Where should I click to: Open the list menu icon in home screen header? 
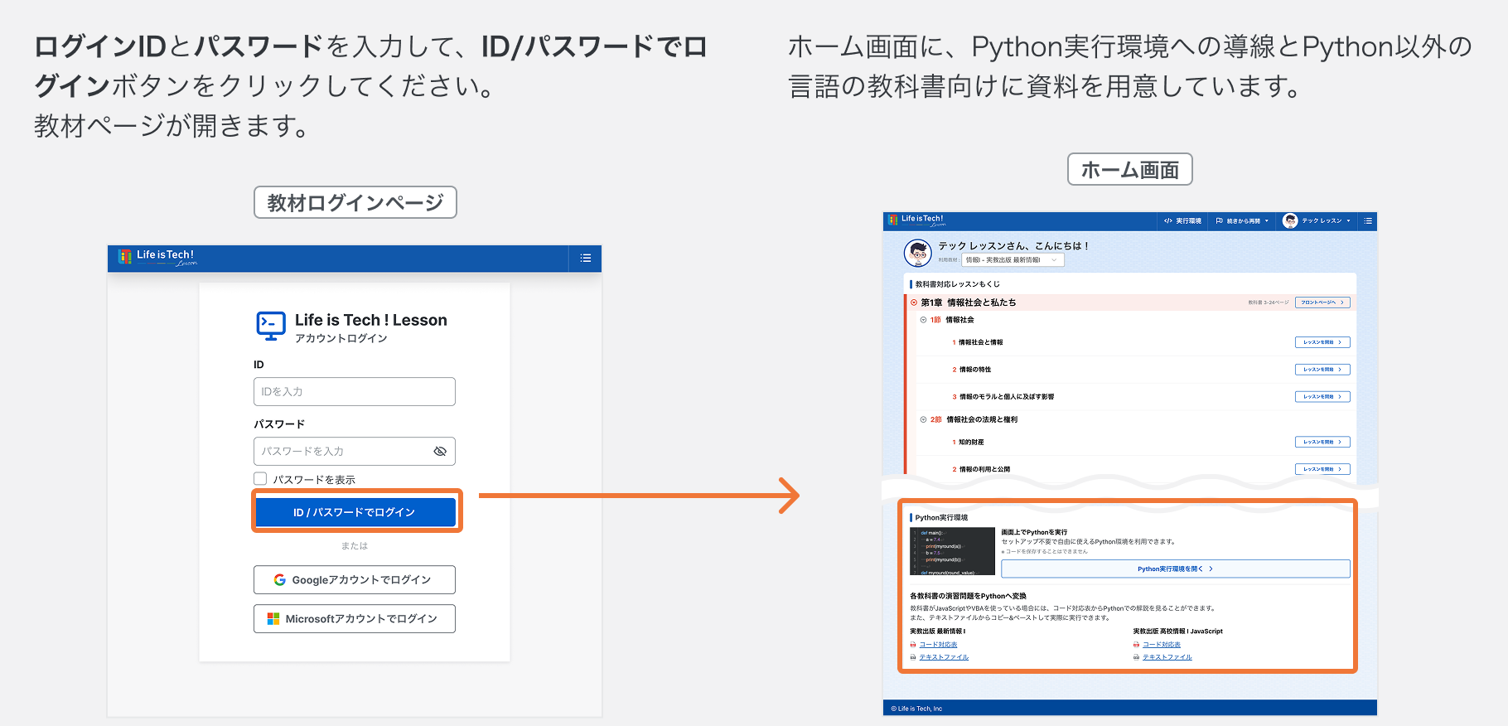click(1368, 220)
